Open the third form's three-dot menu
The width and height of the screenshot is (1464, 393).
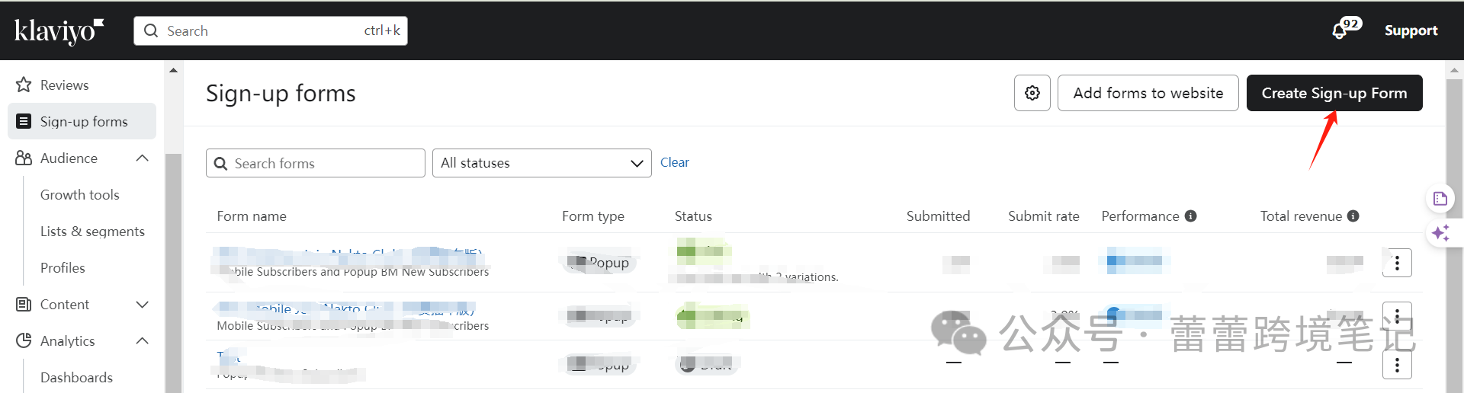1396,366
